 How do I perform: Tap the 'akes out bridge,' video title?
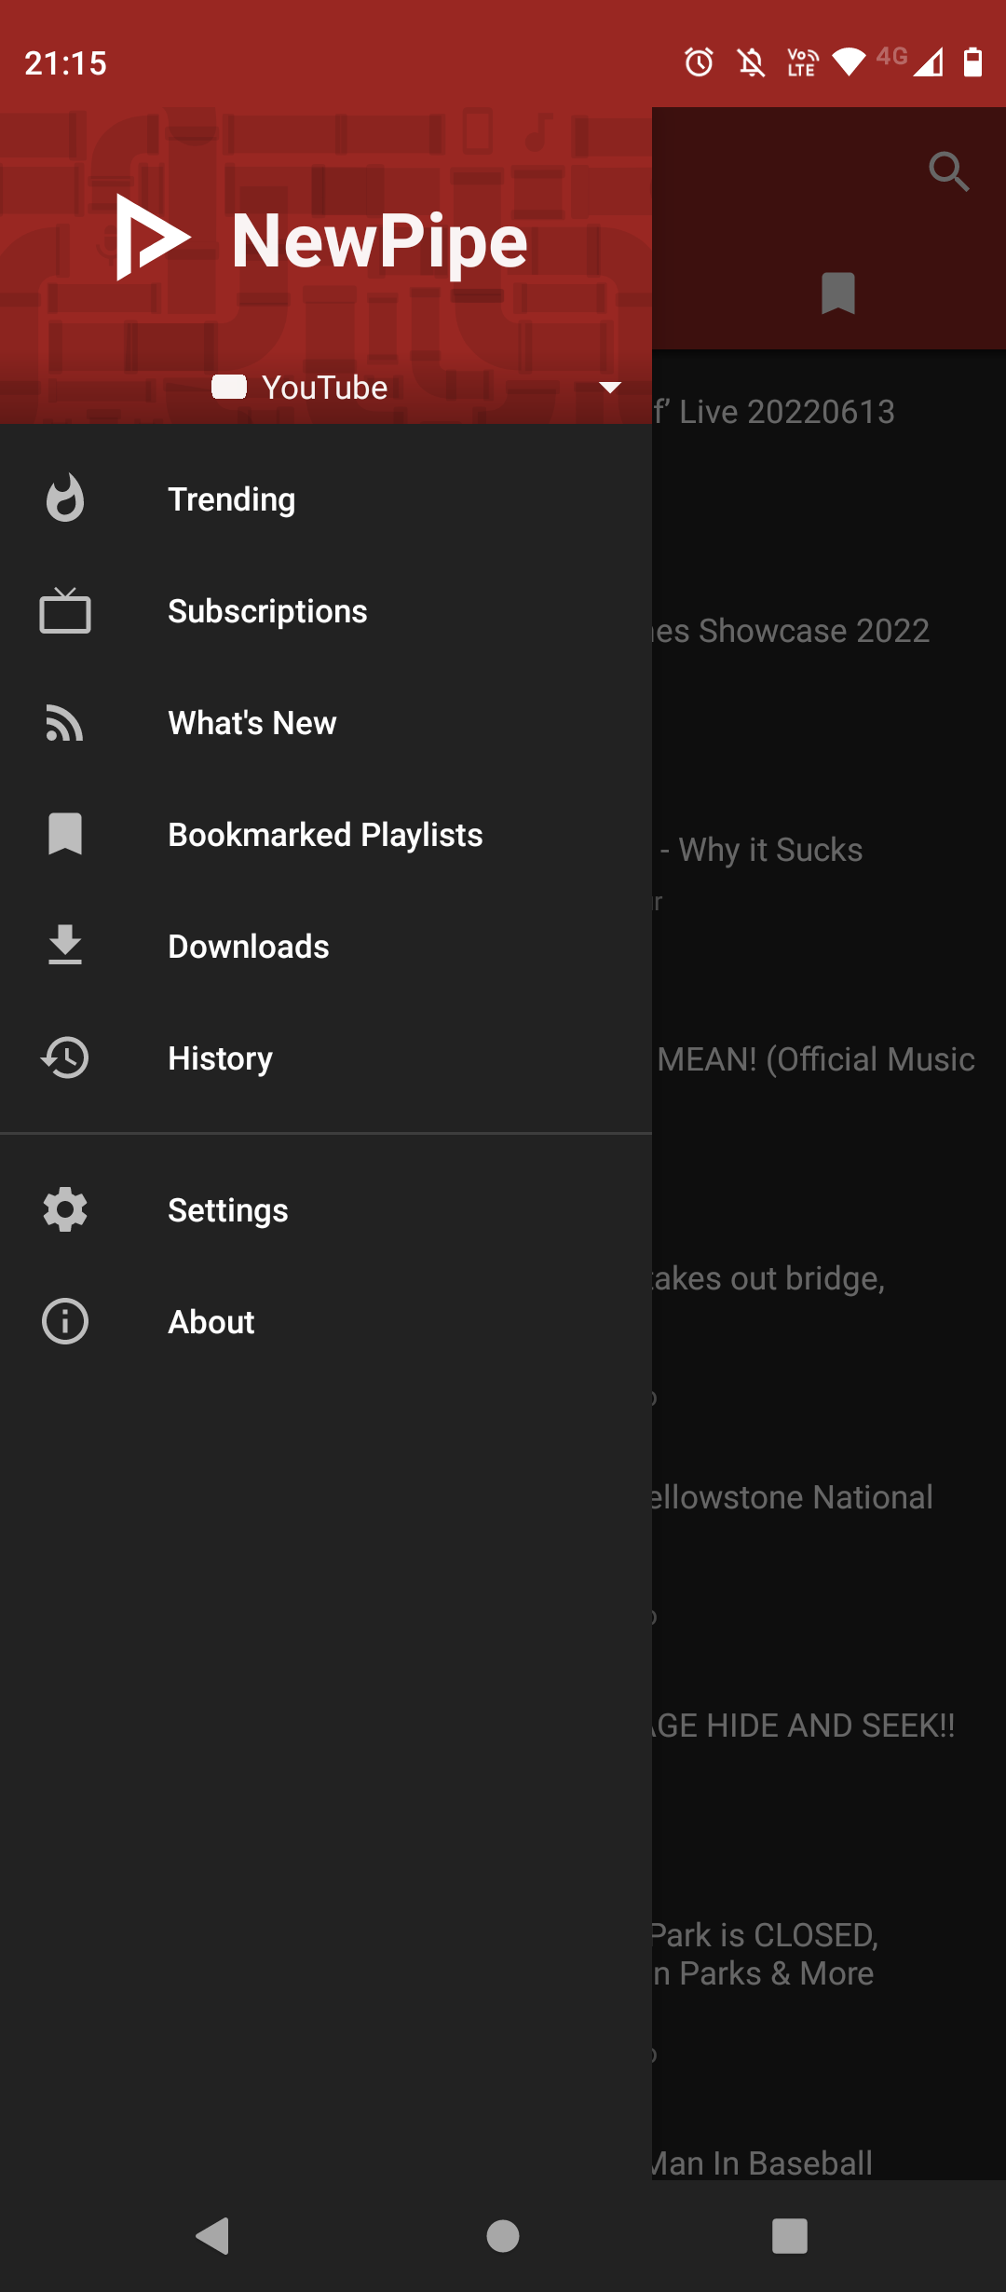tap(768, 1278)
